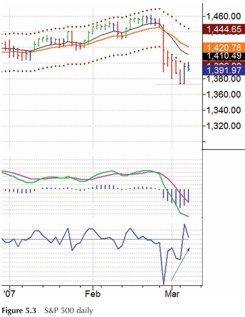Screen dimensions: 245x317
Task: Click the blue 1,391.97 price tag
Action: click(224, 70)
